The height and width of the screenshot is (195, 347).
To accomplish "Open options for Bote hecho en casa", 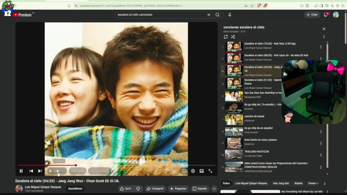I will pyautogui.click(x=321, y=143).
